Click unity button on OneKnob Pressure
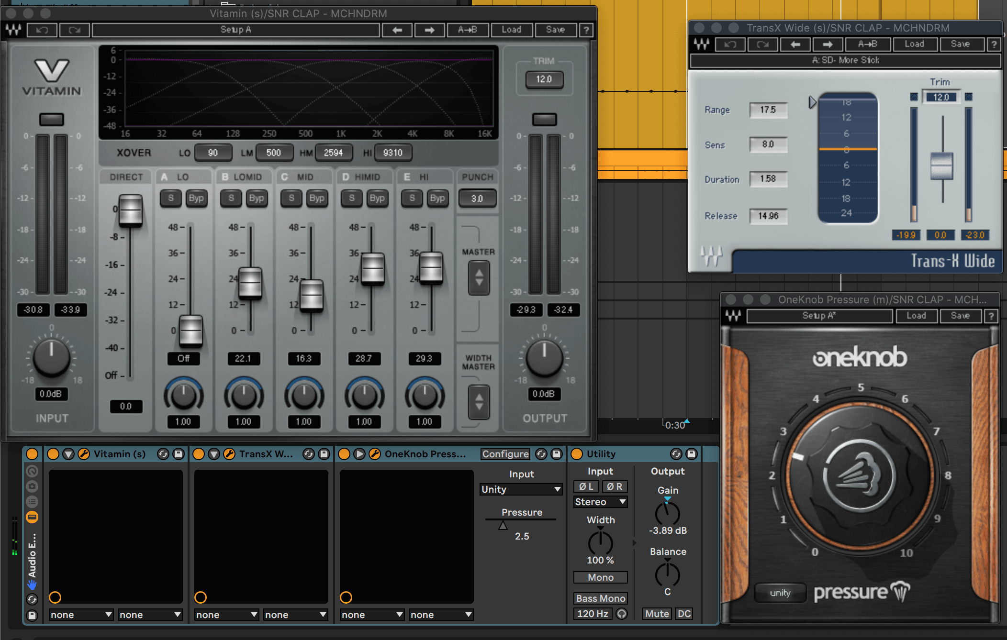1007x640 pixels. 780,593
